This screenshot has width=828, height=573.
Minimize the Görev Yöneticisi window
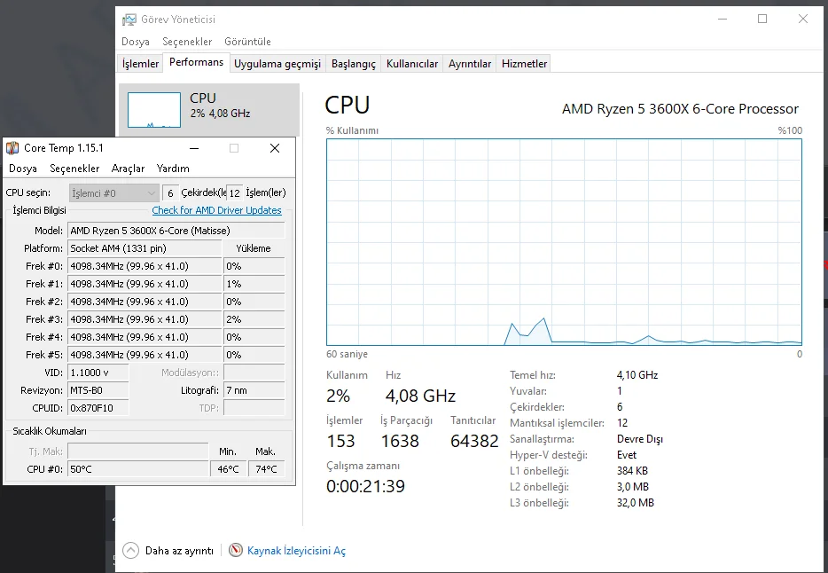tap(723, 19)
